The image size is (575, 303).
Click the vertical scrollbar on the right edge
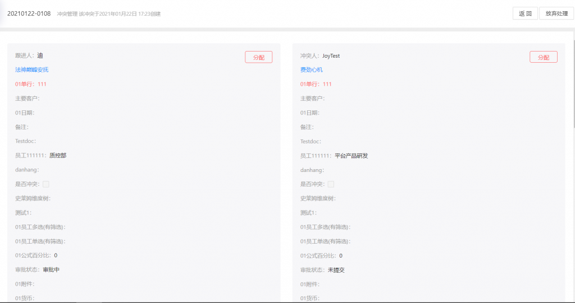[x=572, y=84]
